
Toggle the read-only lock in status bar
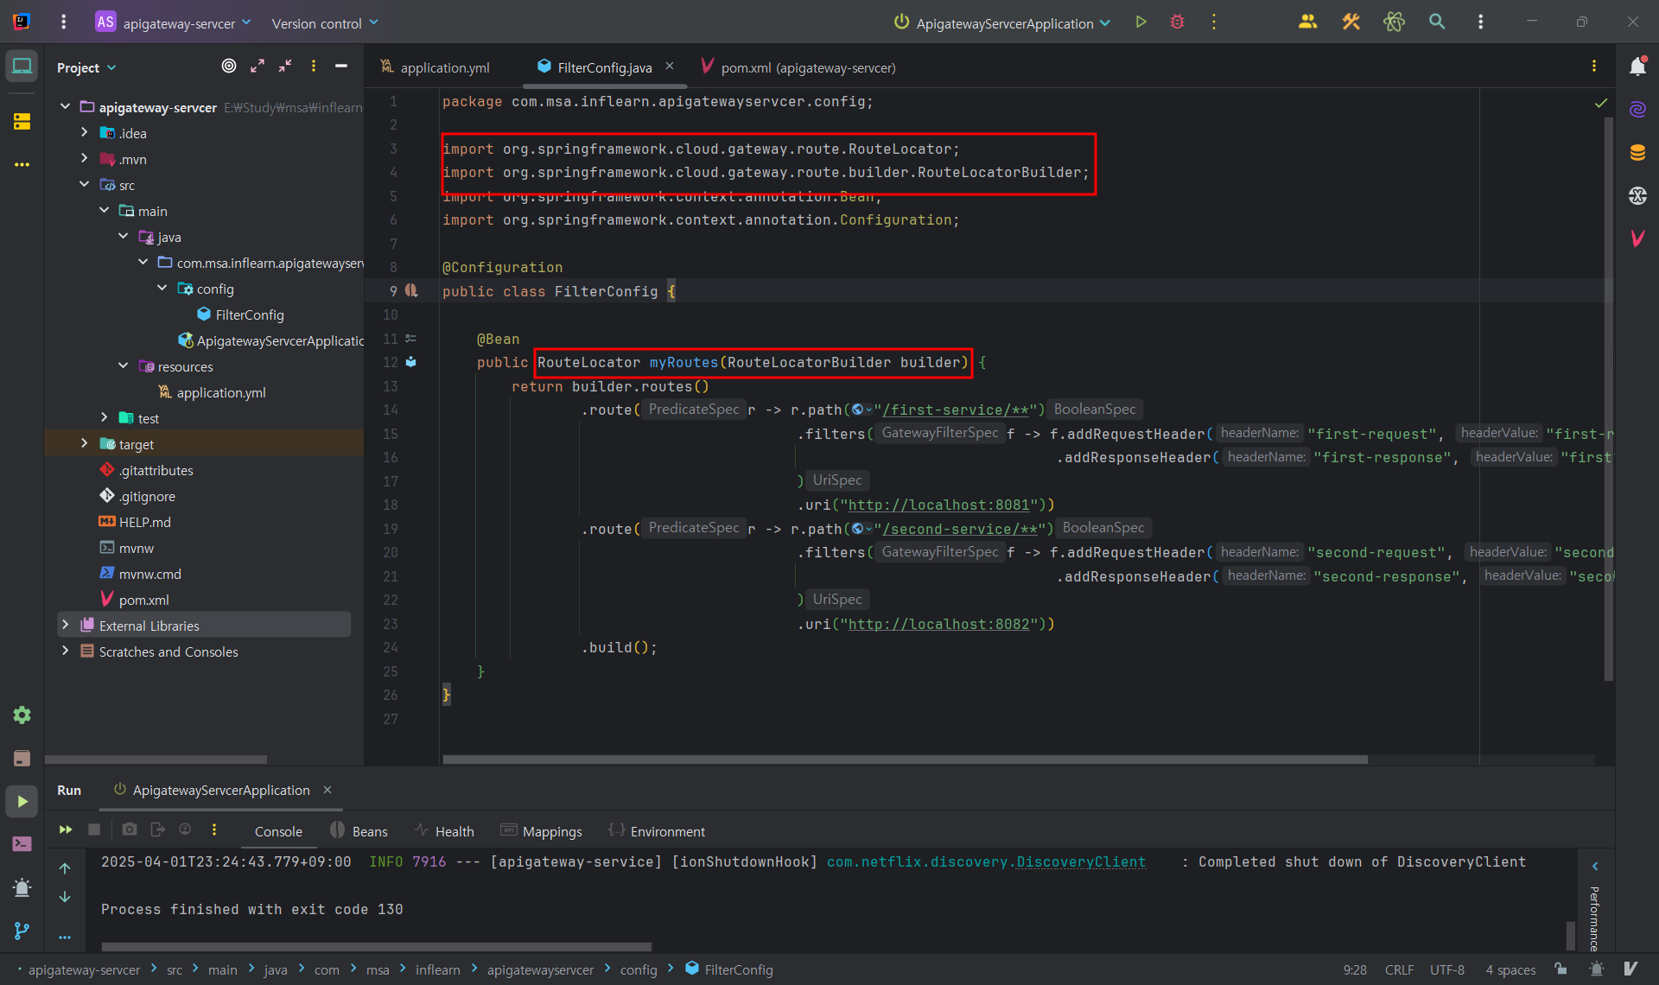(x=1560, y=969)
